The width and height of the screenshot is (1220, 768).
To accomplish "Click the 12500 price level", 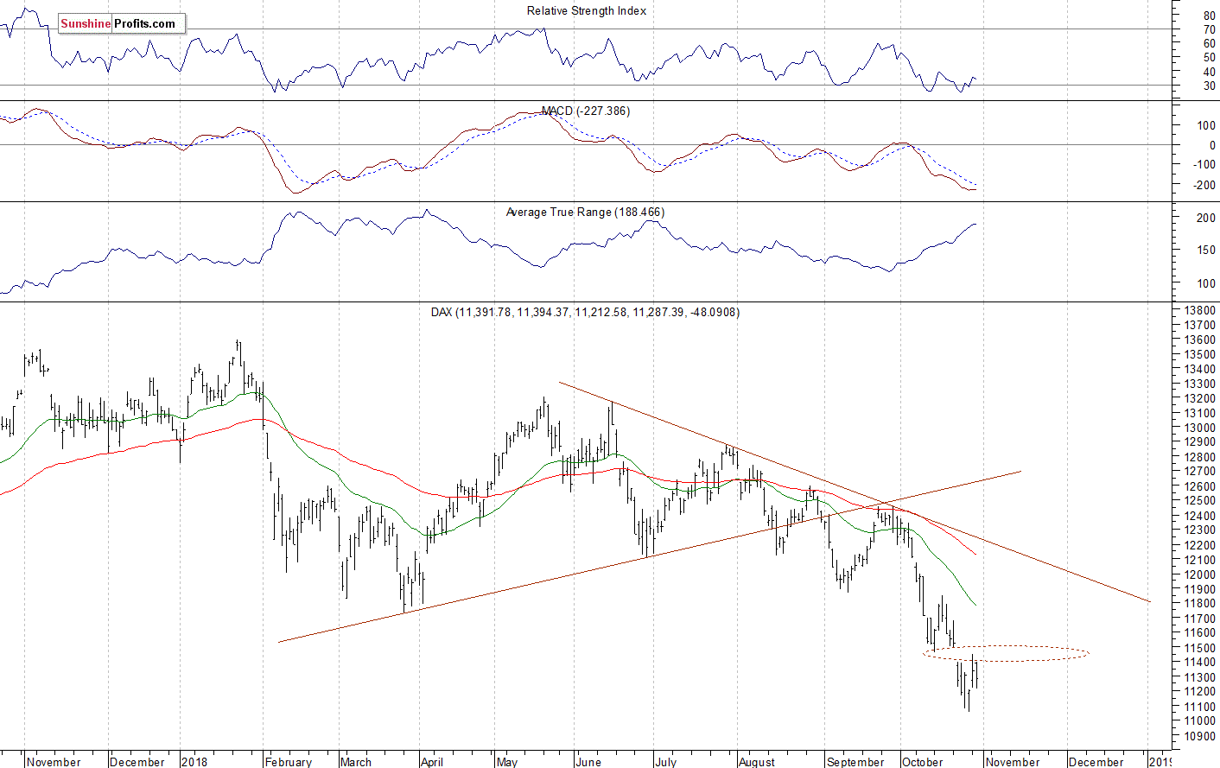I will [x=1201, y=501].
